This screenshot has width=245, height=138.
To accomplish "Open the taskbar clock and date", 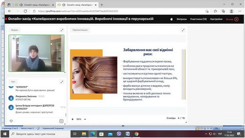I will [229, 134].
